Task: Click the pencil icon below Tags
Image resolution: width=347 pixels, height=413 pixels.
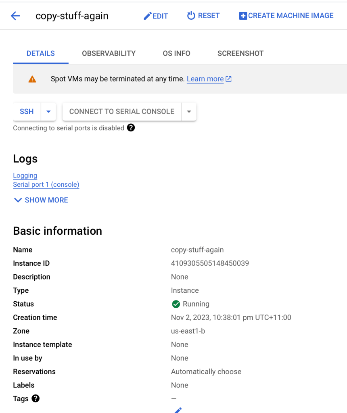Action: pos(178,410)
